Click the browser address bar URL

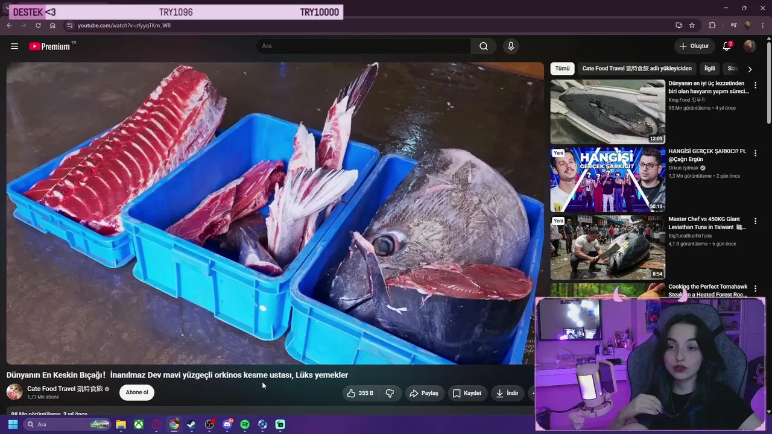point(124,25)
